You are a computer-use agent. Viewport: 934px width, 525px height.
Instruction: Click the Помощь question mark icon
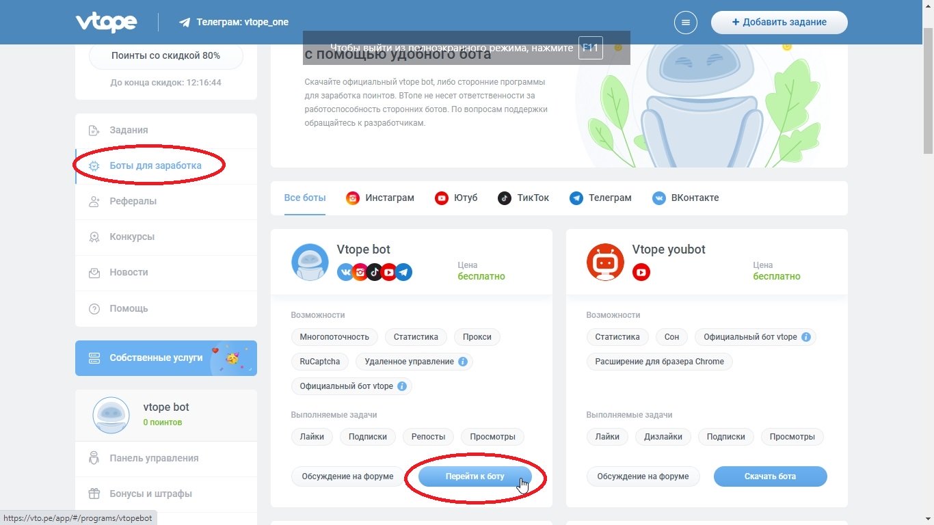point(95,309)
